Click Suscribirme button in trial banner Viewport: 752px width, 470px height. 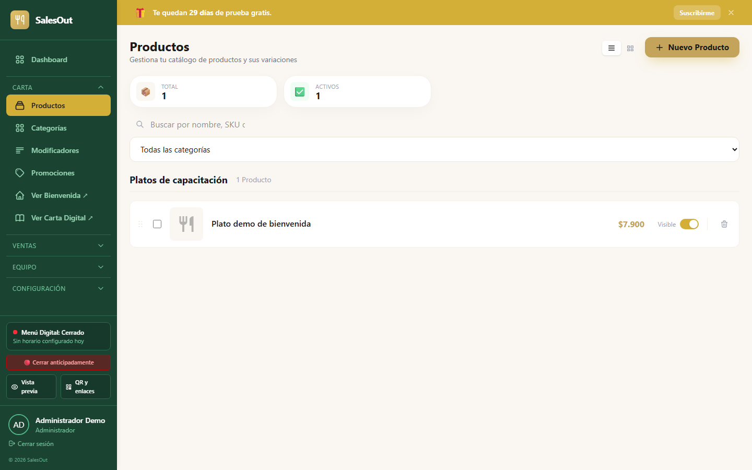(x=697, y=13)
